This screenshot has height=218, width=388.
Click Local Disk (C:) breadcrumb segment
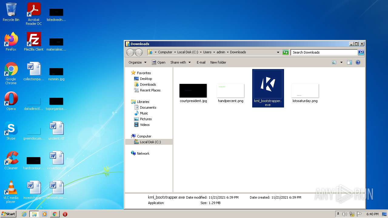pyautogui.click(x=188, y=52)
